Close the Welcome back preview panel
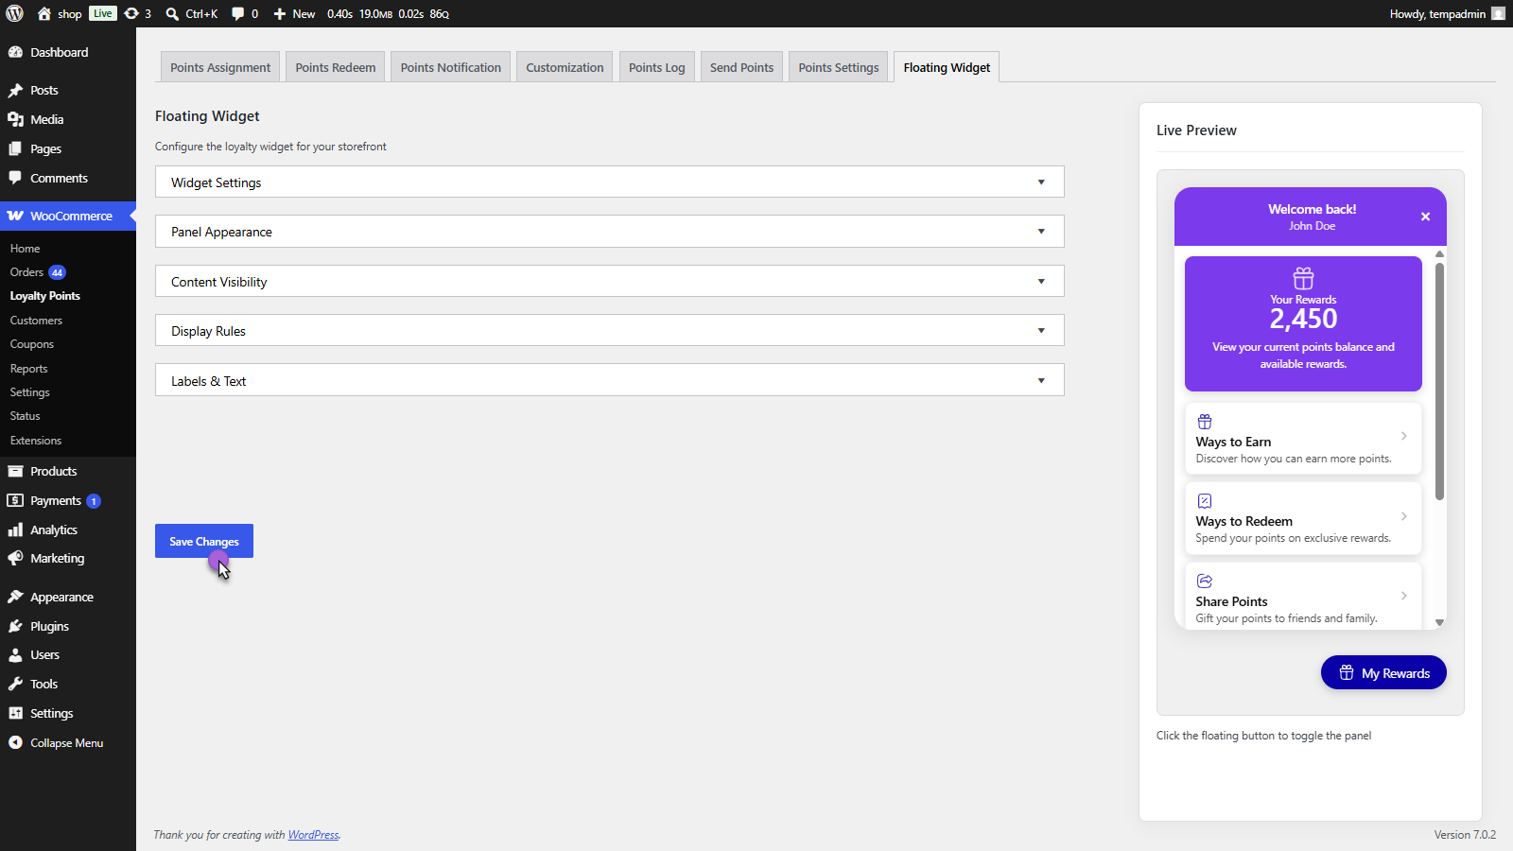 (1425, 217)
